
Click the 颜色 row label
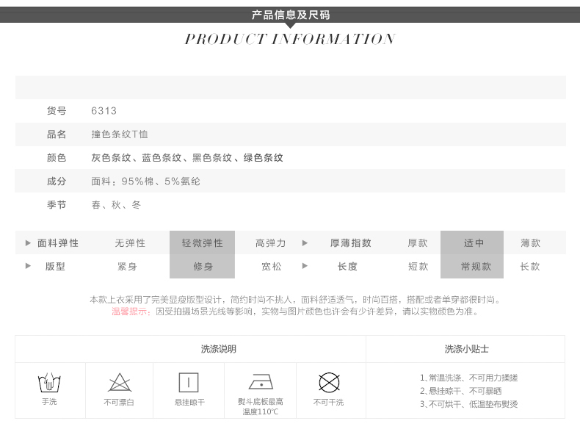[57, 158]
